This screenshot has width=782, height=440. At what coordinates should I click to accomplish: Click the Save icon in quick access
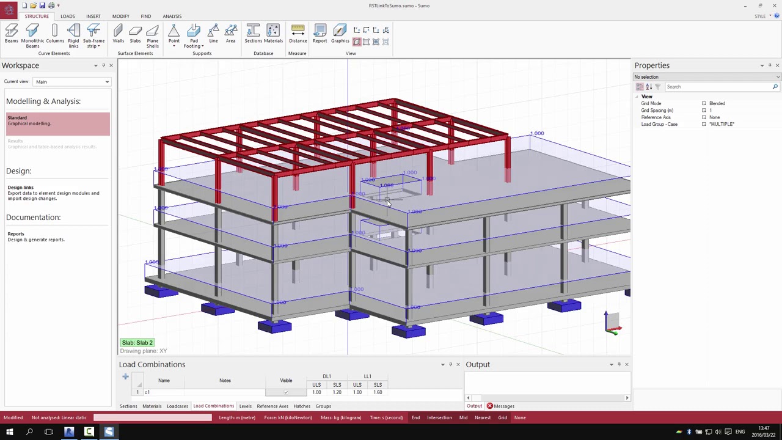click(42, 5)
